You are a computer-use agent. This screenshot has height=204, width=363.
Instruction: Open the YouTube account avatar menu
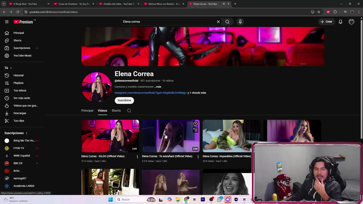pyautogui.click(x=351, y=22)
